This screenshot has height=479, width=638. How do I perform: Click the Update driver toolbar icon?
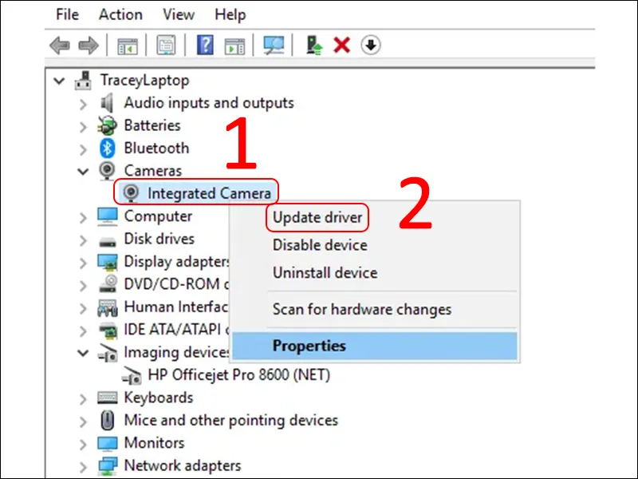click(314, 46)
